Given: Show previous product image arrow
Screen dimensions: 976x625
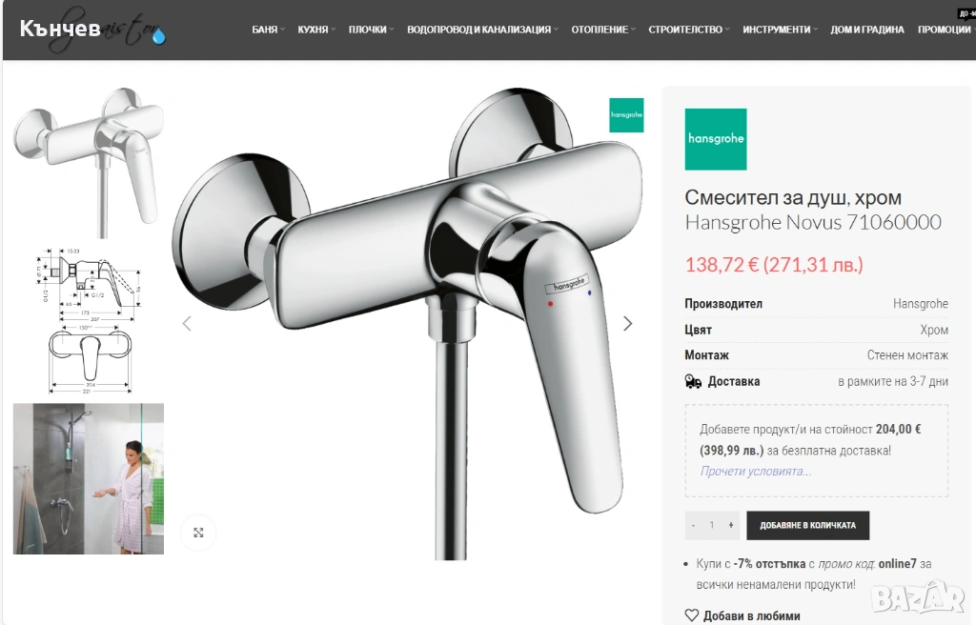Looking at the screenshot, I should pyautogui.click(x=187, y=324).
